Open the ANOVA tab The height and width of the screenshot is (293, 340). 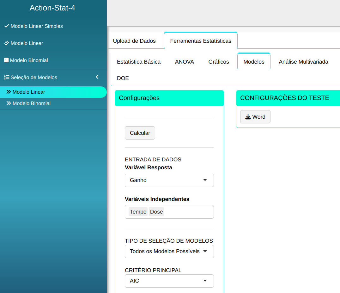click(x=185, y=62)
